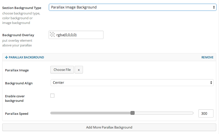Click the Background Overlay field label

click(18, 35)
